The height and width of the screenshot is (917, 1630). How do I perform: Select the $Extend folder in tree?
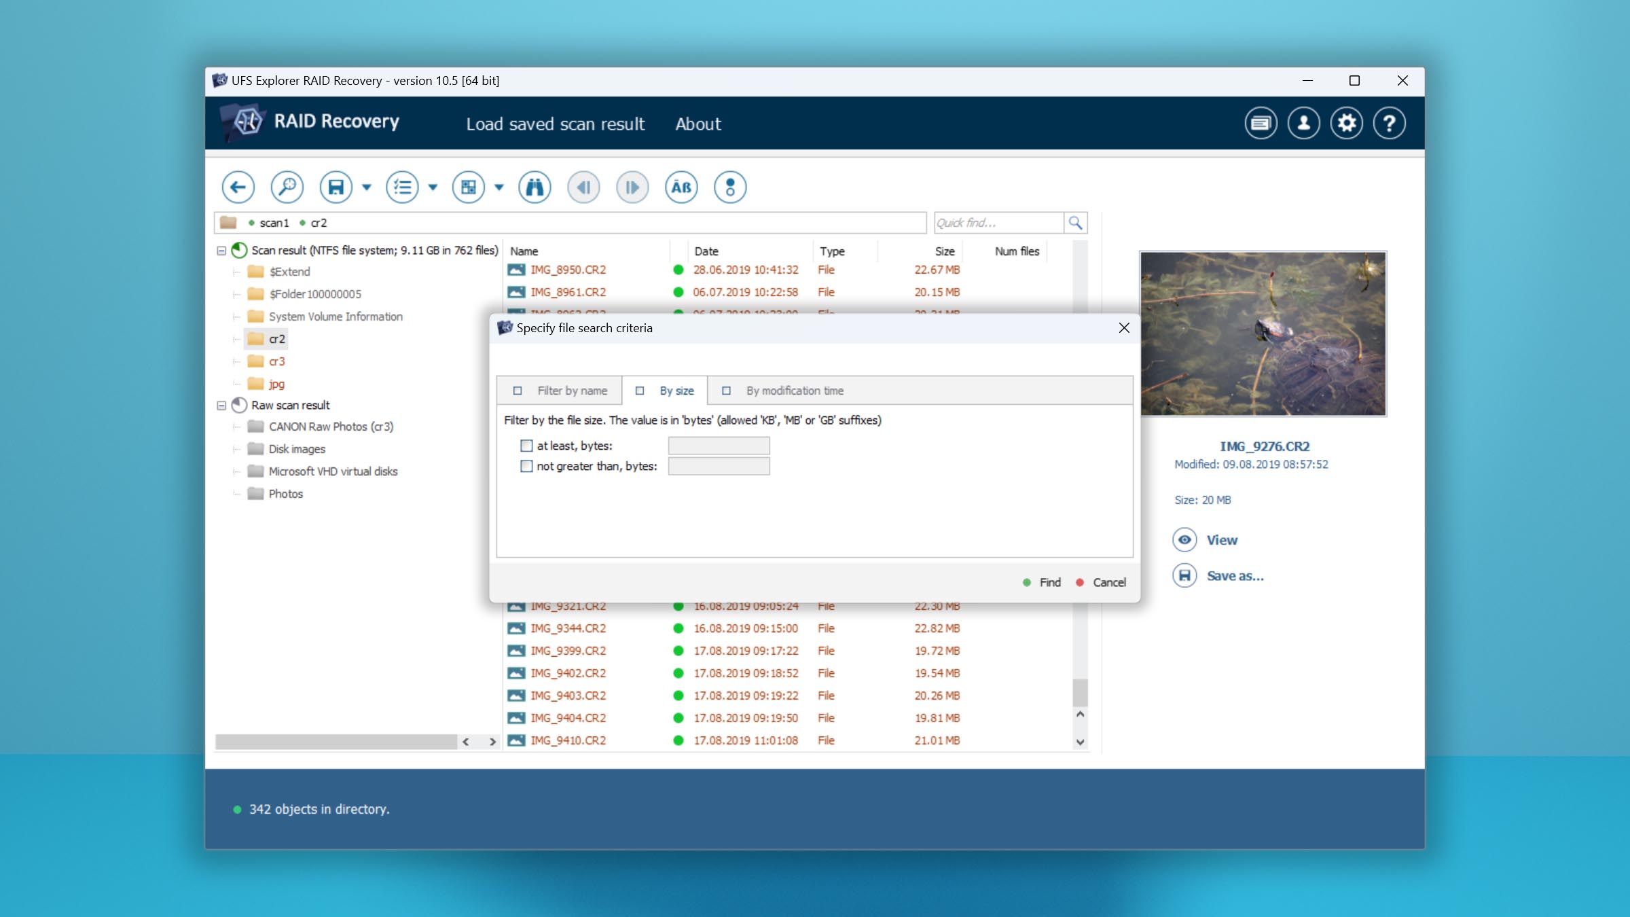pyautogui.click(x=289, y=272)
